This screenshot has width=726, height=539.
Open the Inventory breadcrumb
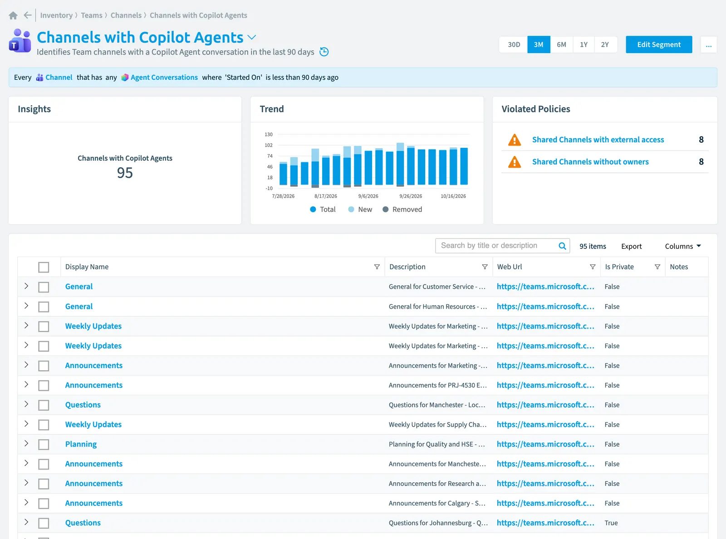(56, 15)
